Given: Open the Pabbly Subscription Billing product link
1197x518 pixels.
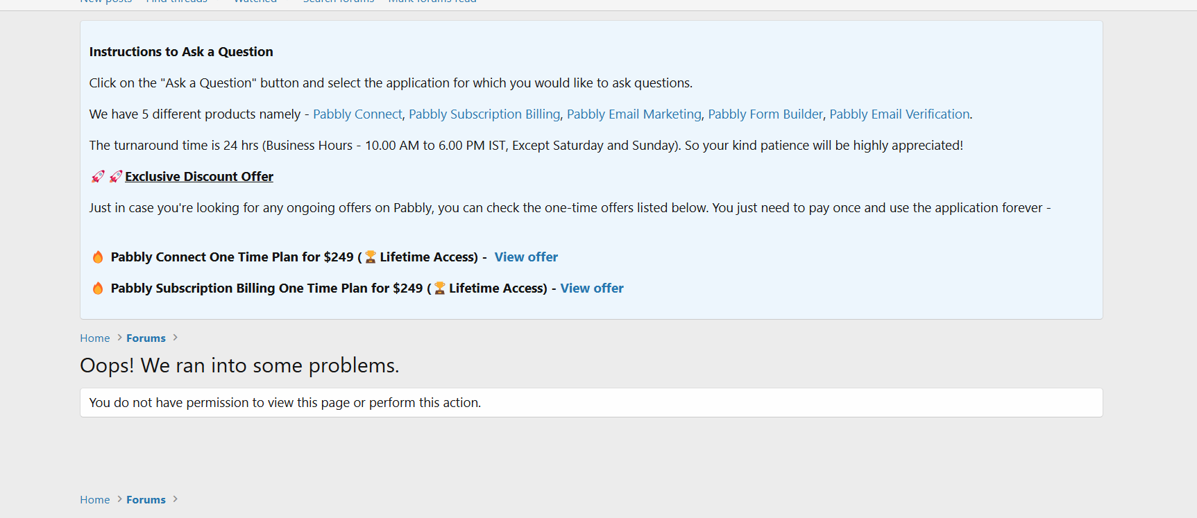Looking at the screenshot, I should tap(484, 114).
